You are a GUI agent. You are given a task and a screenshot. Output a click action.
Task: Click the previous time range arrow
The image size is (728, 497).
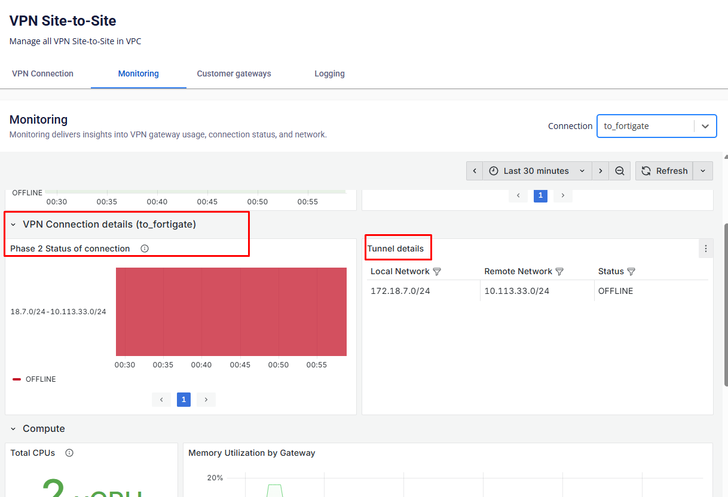475,171
